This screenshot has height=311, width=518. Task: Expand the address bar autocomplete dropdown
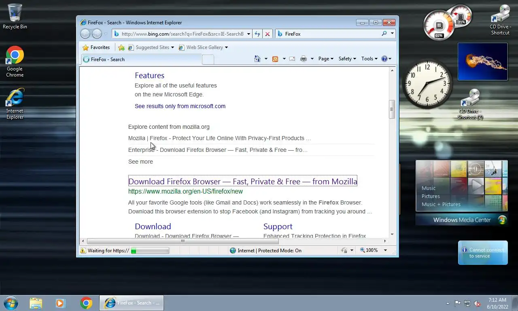click(x=248, y=34)
